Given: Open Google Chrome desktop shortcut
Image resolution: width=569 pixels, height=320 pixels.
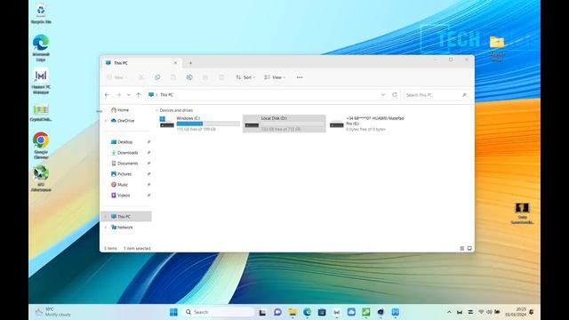Looking at the screenshot, I should [41, 146].
